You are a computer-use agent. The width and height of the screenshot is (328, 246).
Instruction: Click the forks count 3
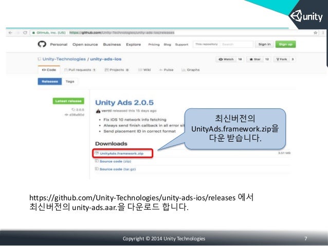[x=293, y=60]
